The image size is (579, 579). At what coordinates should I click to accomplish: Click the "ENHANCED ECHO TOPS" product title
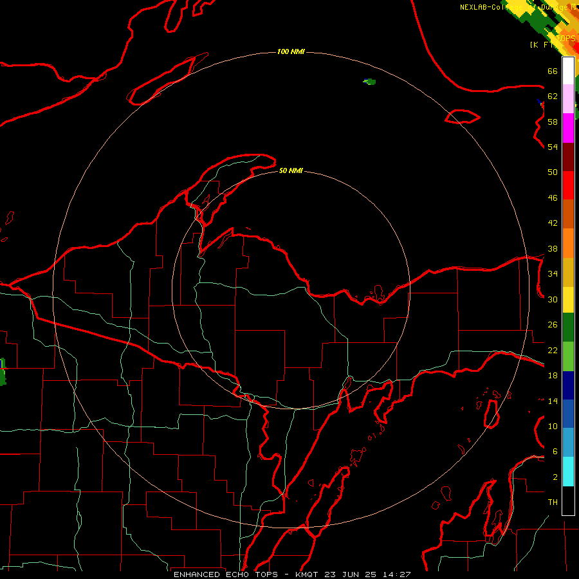coord(226,574)
